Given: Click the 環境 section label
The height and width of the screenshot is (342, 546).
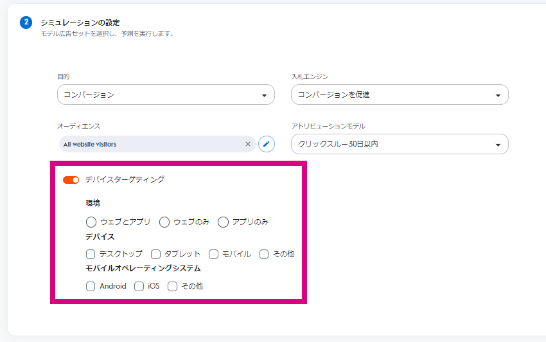Looking at the screenshot, I should (93, 203).
